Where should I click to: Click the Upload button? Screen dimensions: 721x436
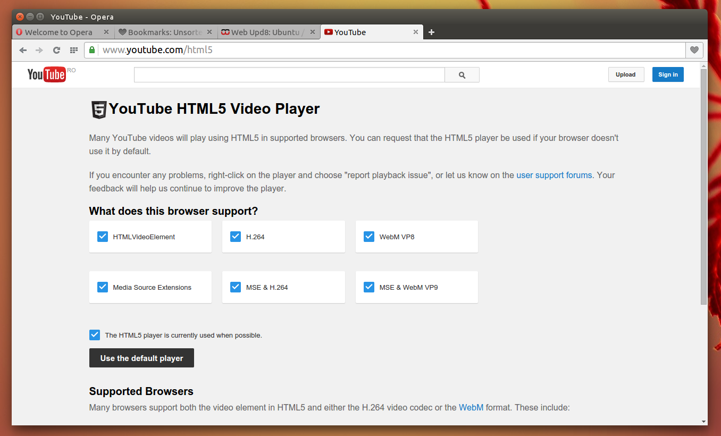[626, 74]
